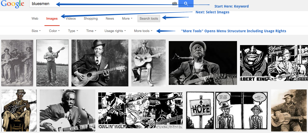
Task: Switch to the Web tab
Action: tap(35, 18)
